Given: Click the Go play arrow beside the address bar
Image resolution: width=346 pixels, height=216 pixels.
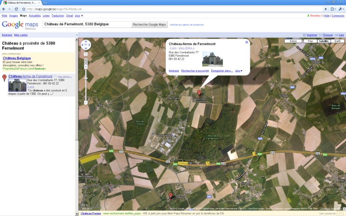Looking at the screenshot, I should [x=326, y=9].
